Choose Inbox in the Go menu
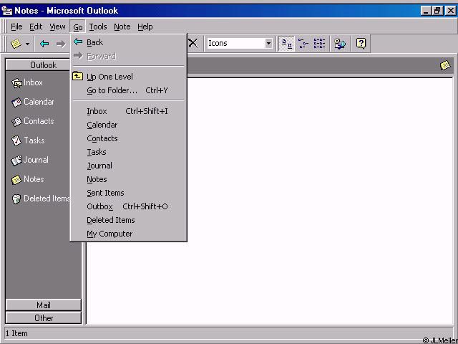Image resolution: width=458 pixels, height=344 pixels. 128,111
